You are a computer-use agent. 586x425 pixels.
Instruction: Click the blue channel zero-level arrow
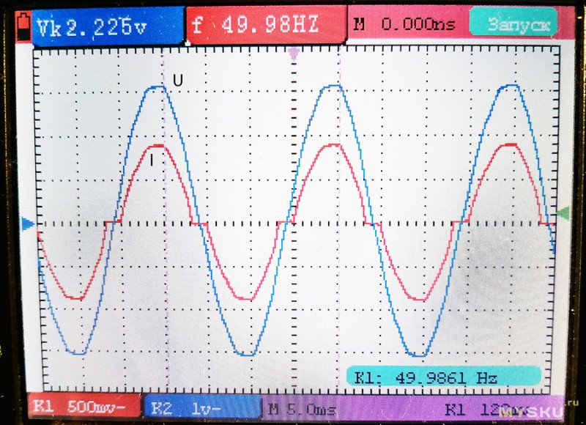point(28,223)
